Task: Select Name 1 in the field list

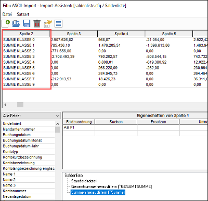Action: (x=28, y=174)
